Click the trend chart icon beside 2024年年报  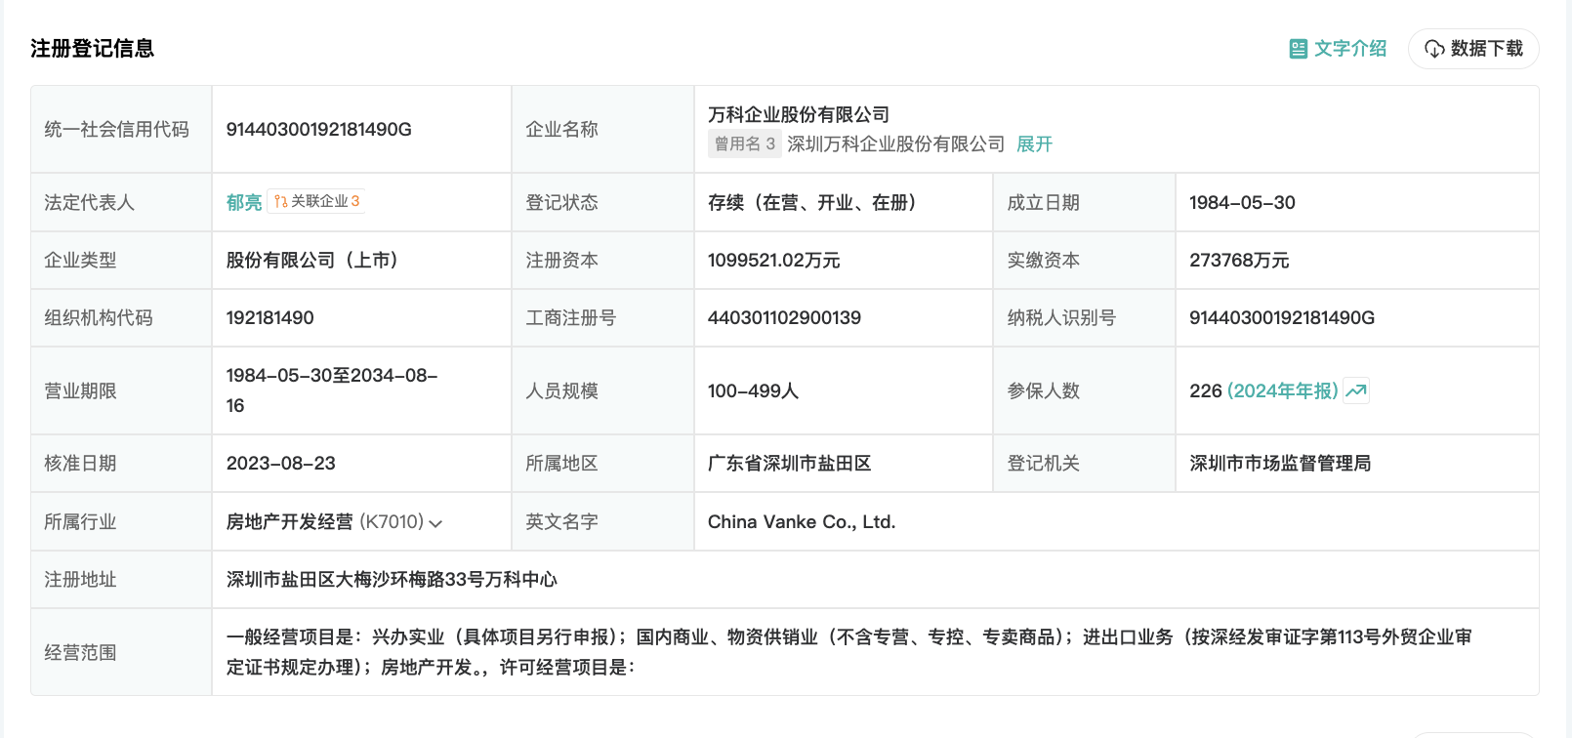point(1356,390)
